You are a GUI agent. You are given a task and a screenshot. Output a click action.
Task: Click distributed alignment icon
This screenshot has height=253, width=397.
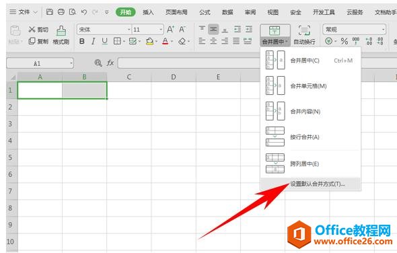pyautogui.click(x=248, y=41)
